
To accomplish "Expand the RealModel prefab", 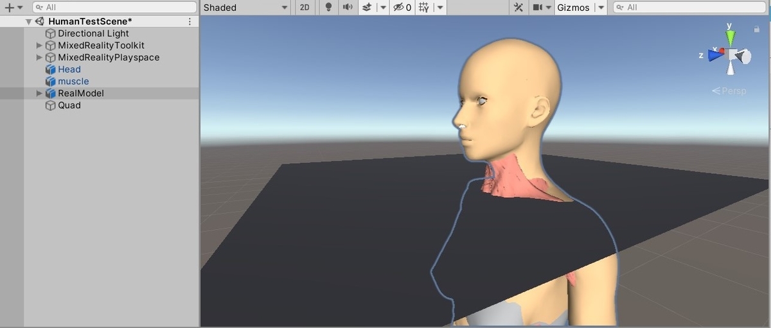I will [x=39, y=93].
